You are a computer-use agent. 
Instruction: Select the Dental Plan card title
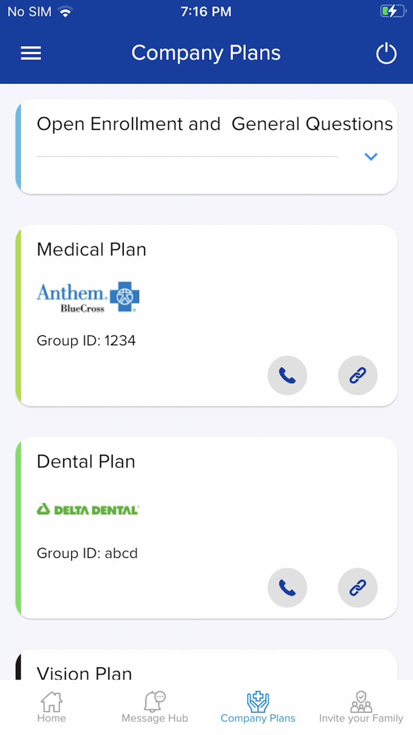(86, 461)
